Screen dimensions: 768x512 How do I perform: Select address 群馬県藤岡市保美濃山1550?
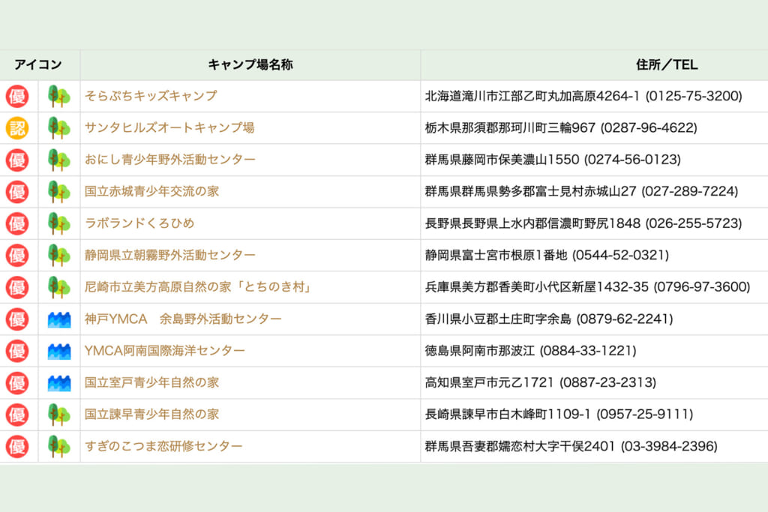(x=502, y=160)
